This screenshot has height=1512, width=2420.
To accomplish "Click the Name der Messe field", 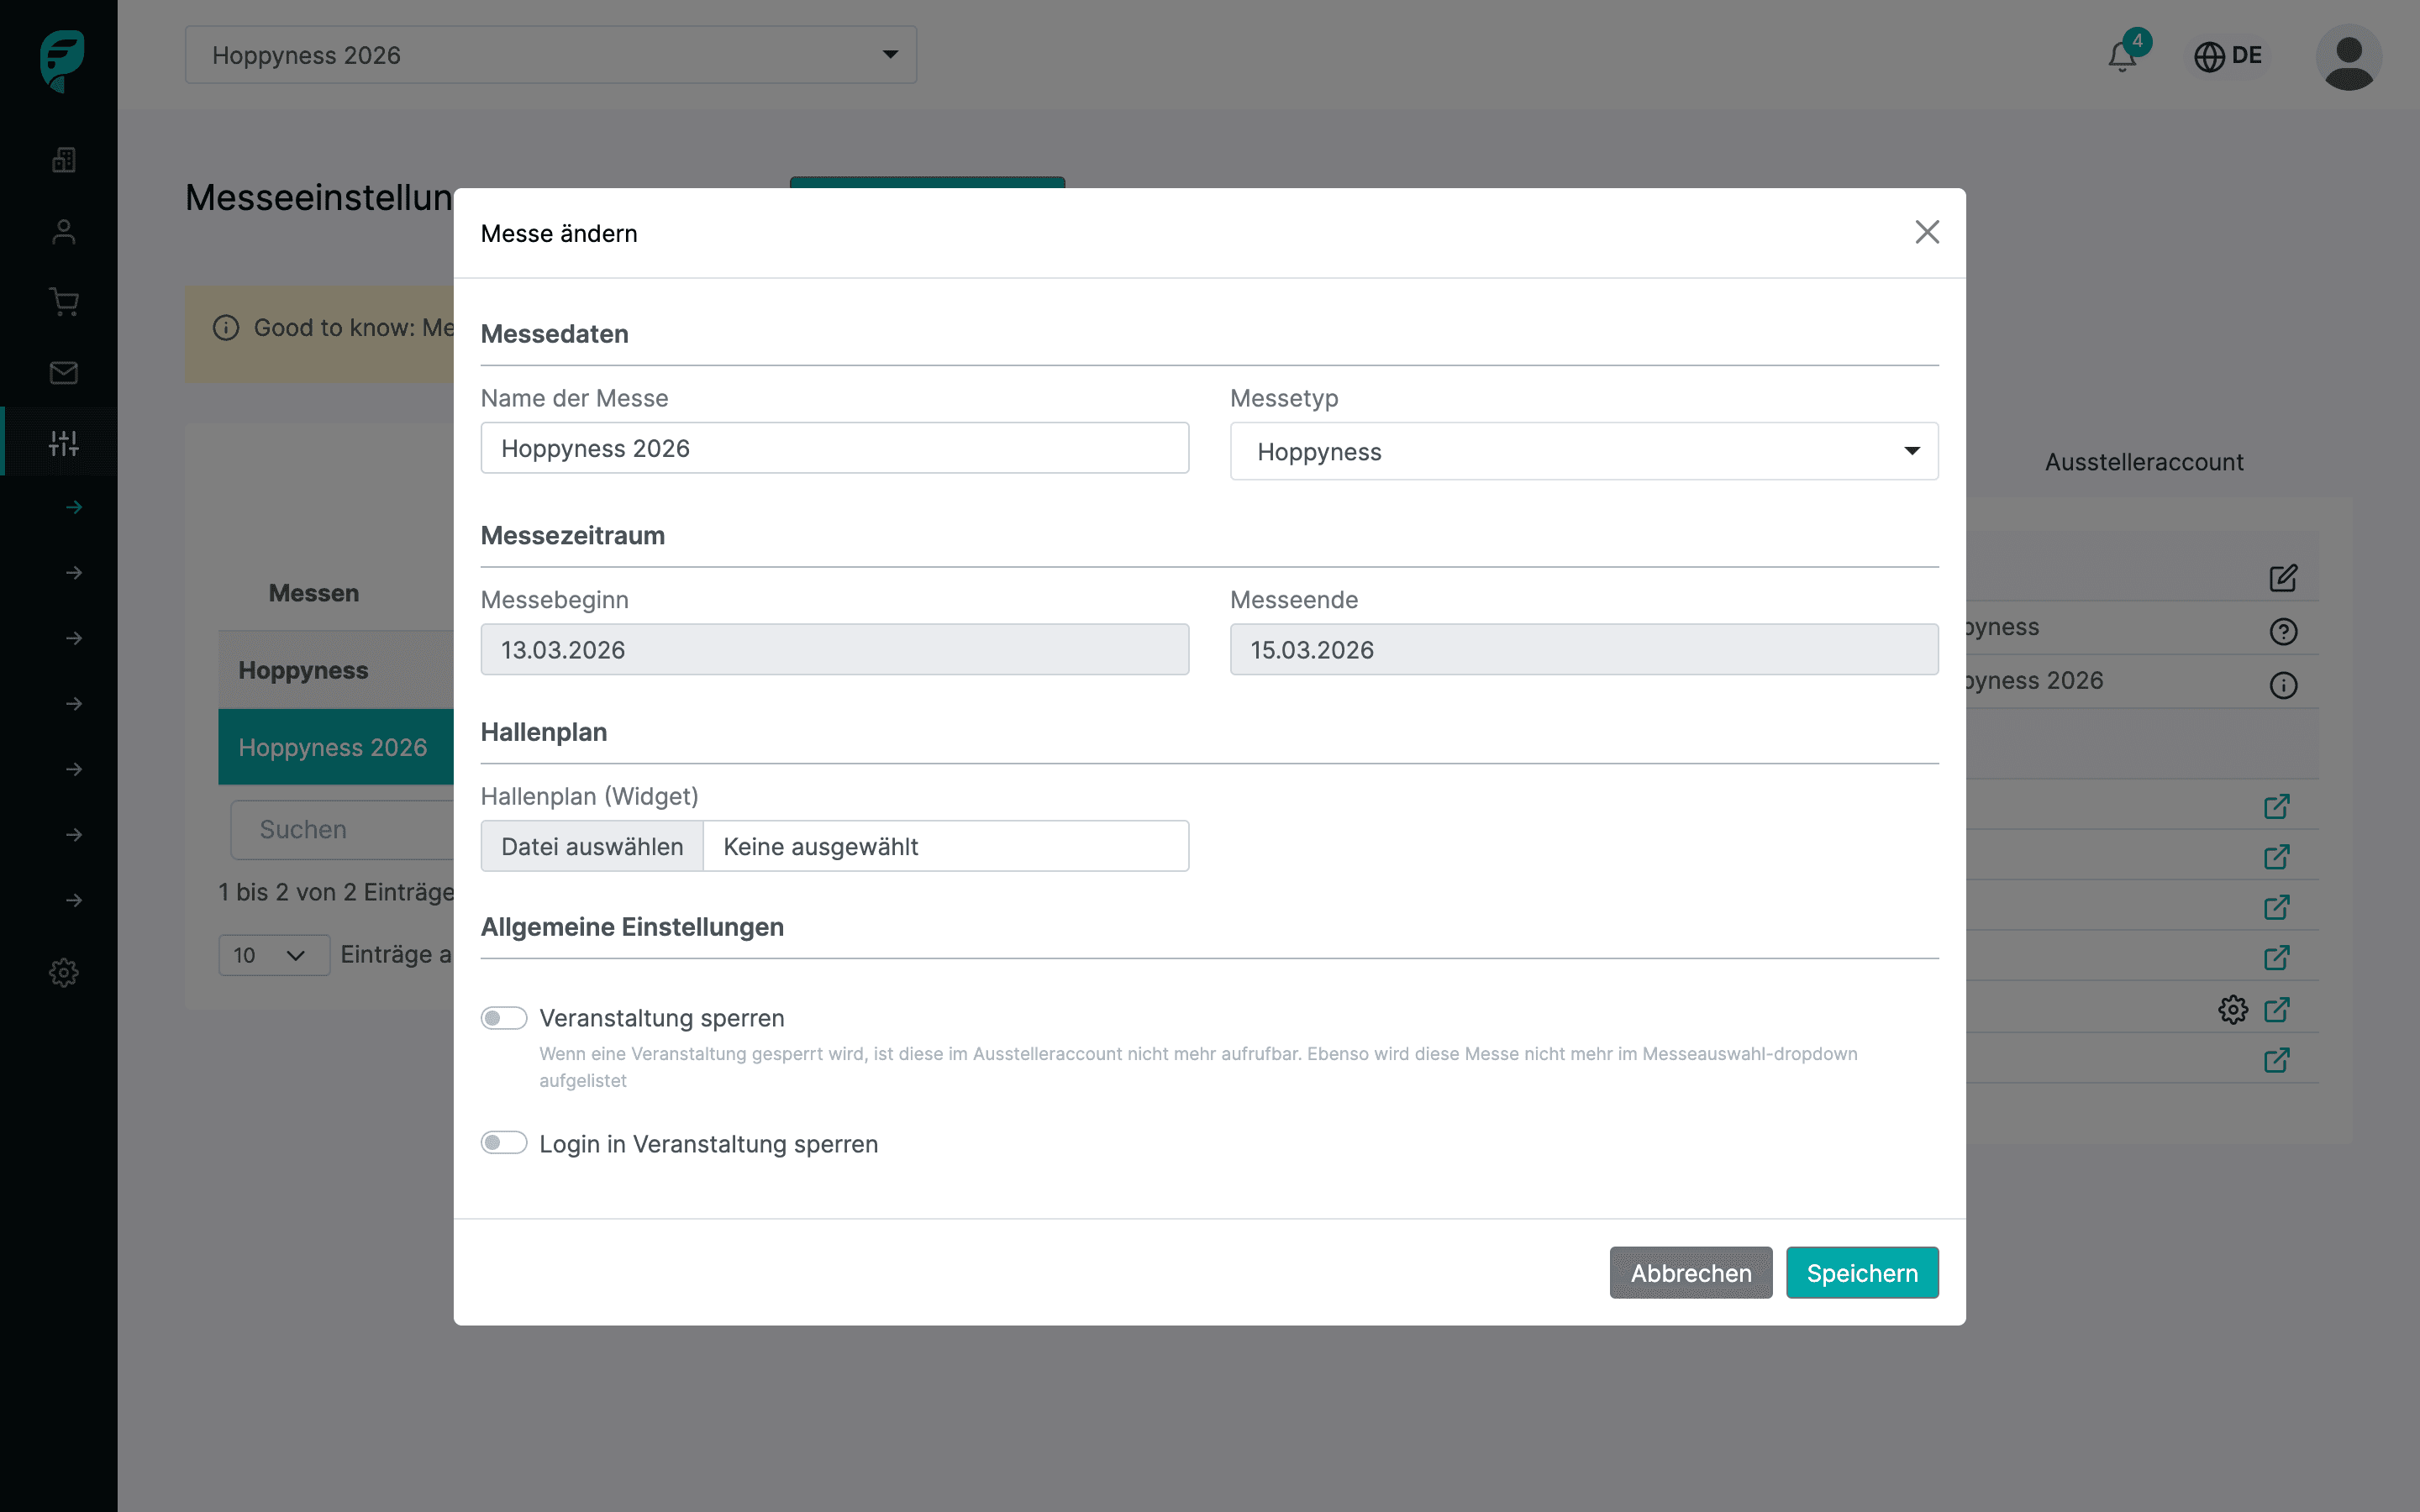I will [x=834, y=448].
